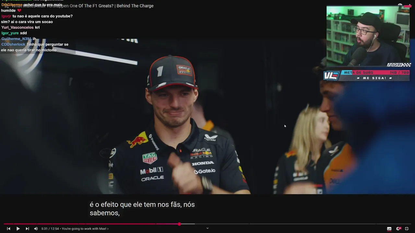Click the 'ME SIGA!' follow banner
This screenshot has width=415, height=233.
pyautogui.click(x=374, y=78)
